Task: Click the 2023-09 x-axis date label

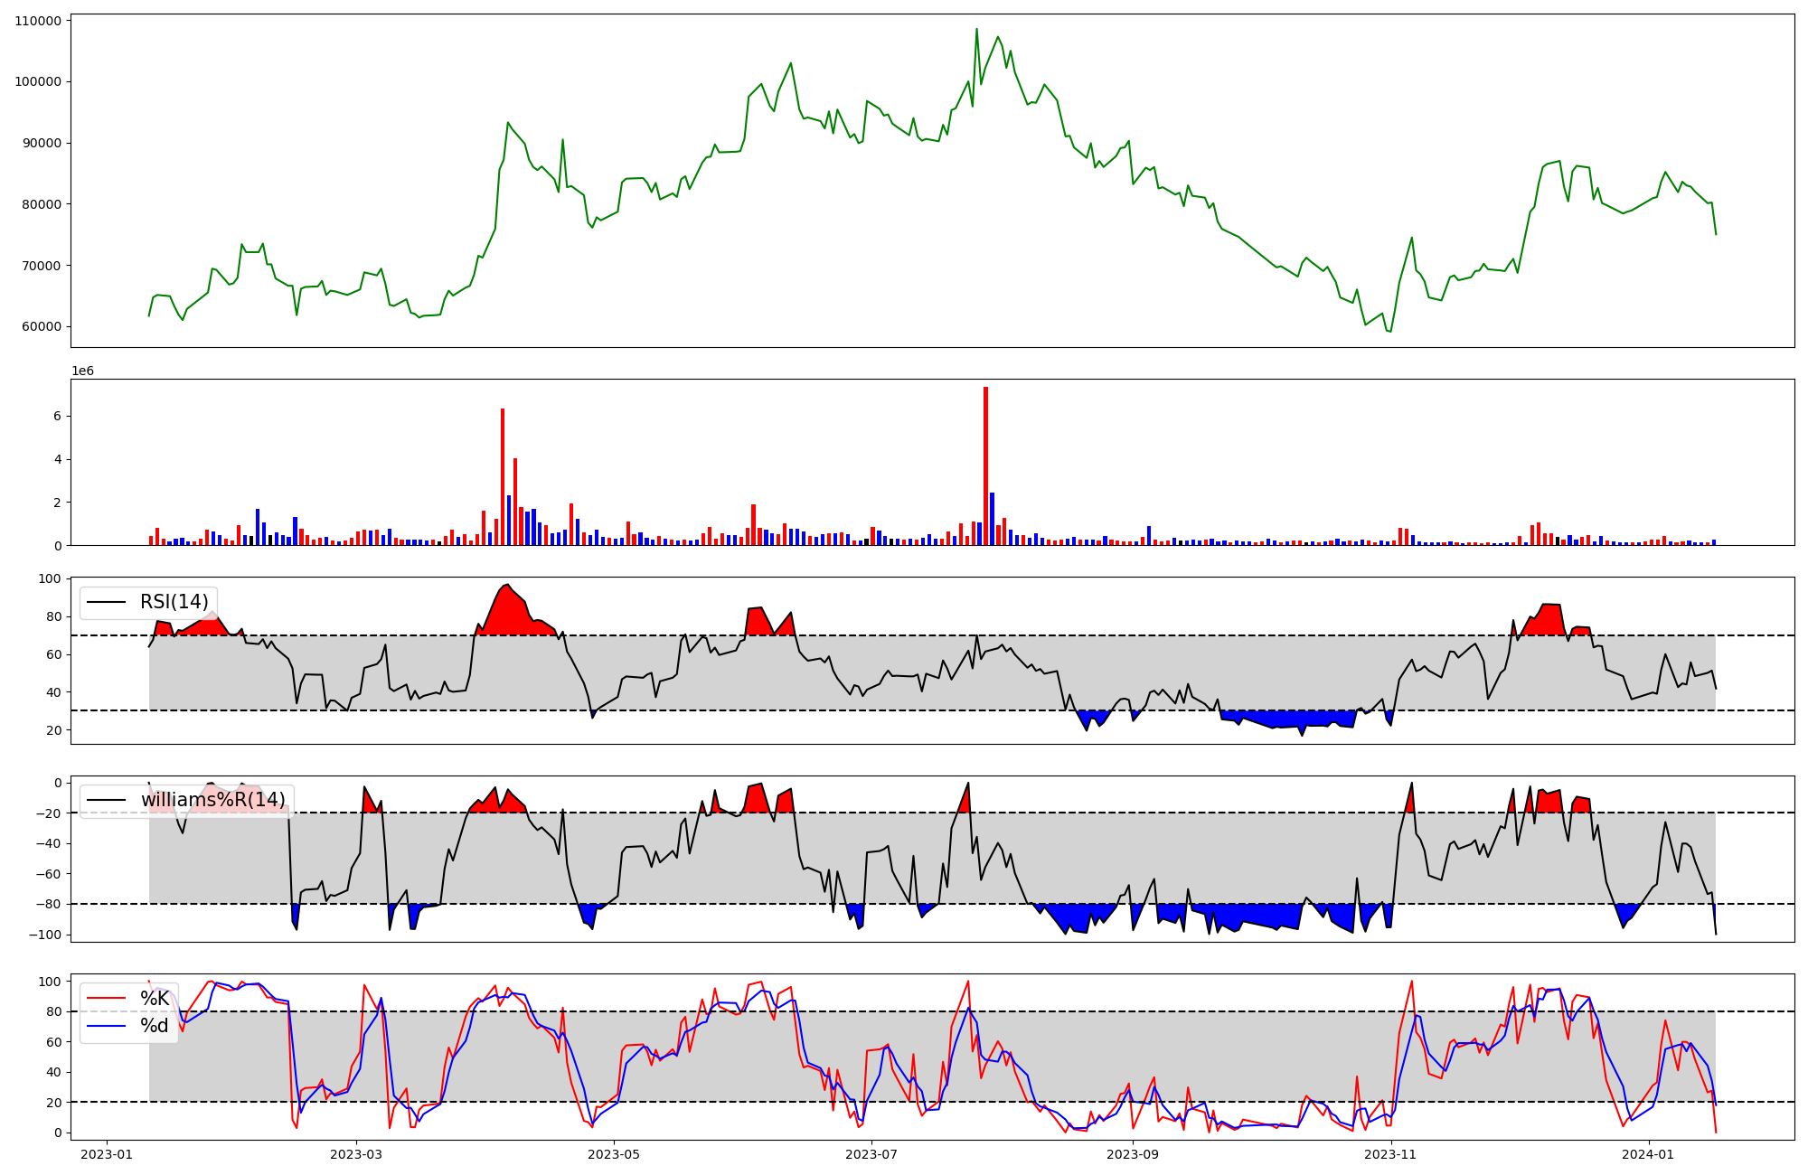Action: tap(1133, 1154)
